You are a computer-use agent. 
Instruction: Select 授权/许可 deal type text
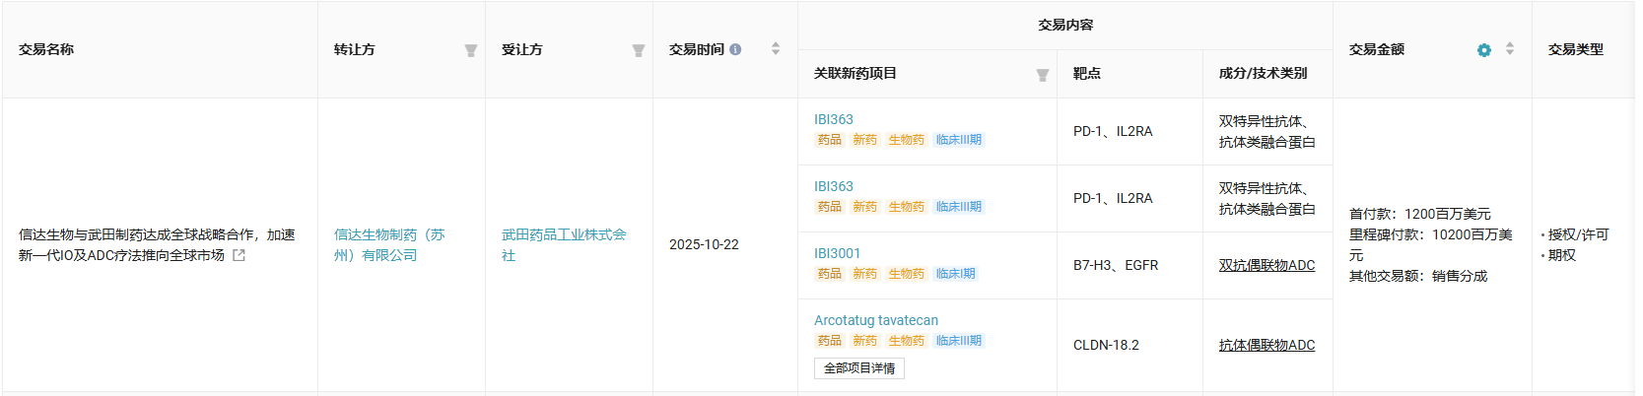coord(1579,234)
